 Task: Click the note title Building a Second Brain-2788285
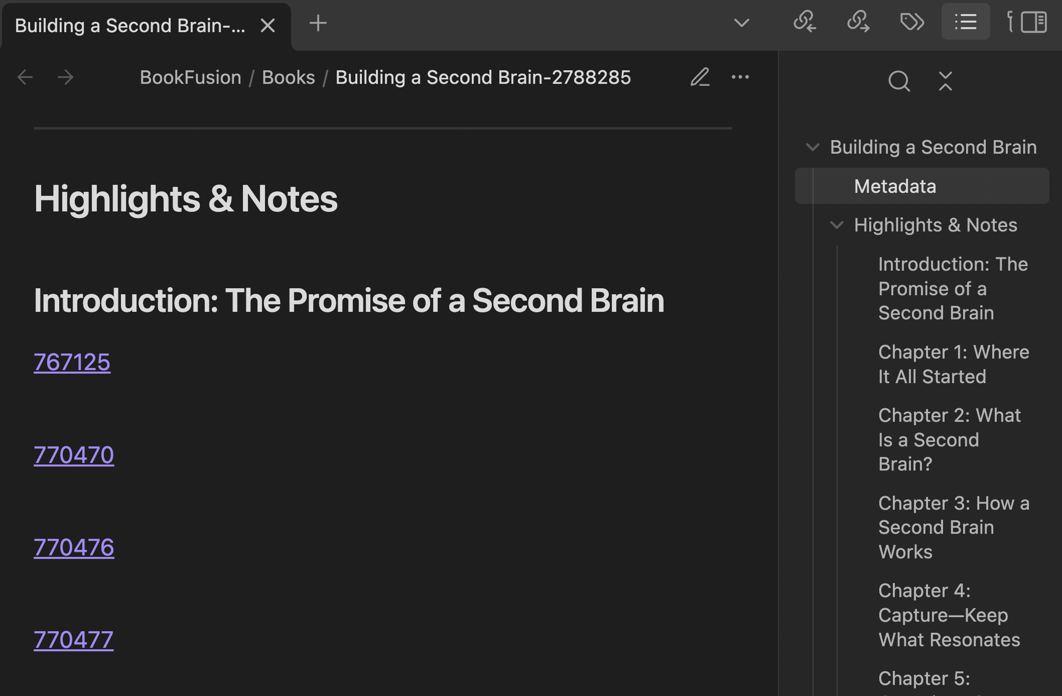483,77
